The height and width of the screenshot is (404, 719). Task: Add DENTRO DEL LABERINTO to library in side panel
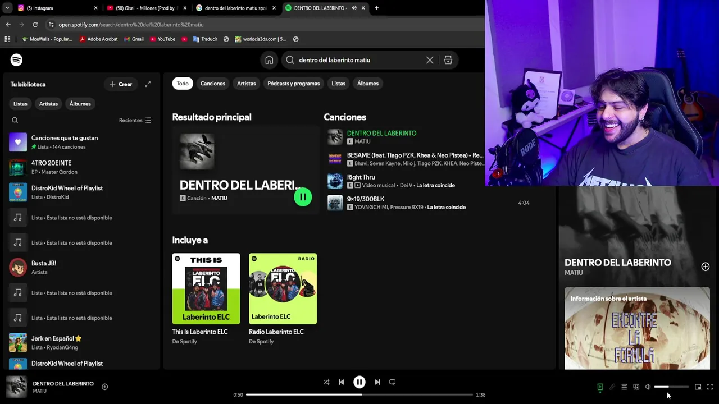pos(705,267)
